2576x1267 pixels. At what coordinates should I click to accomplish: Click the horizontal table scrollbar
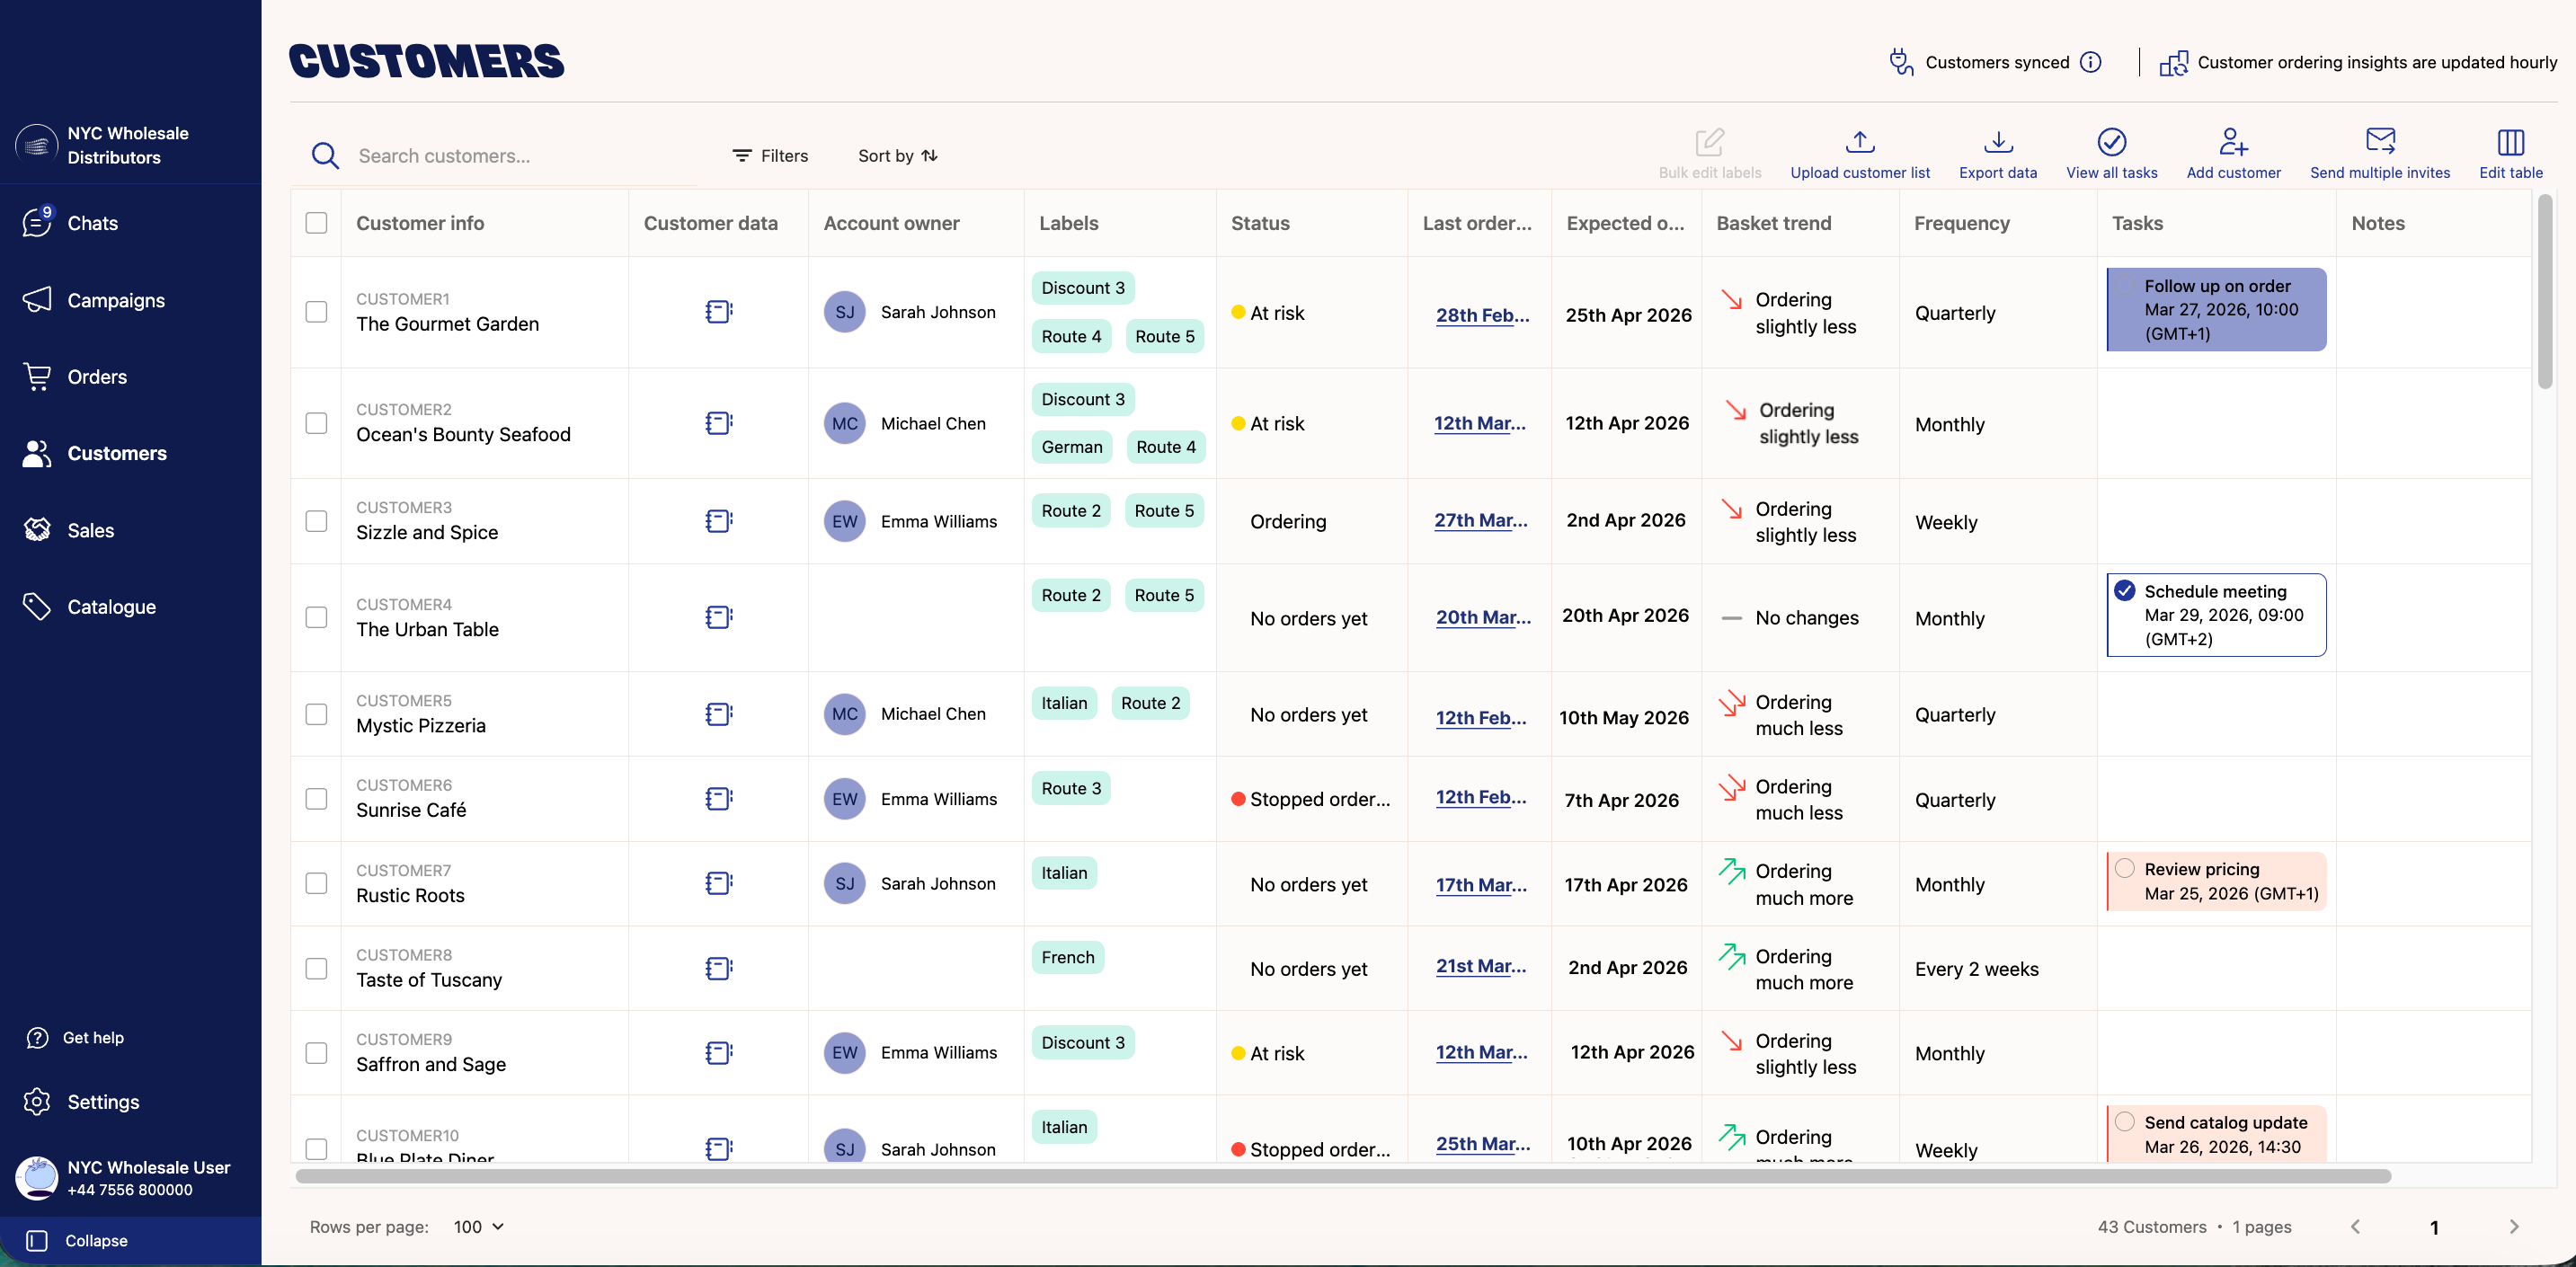point(1342,1176)
